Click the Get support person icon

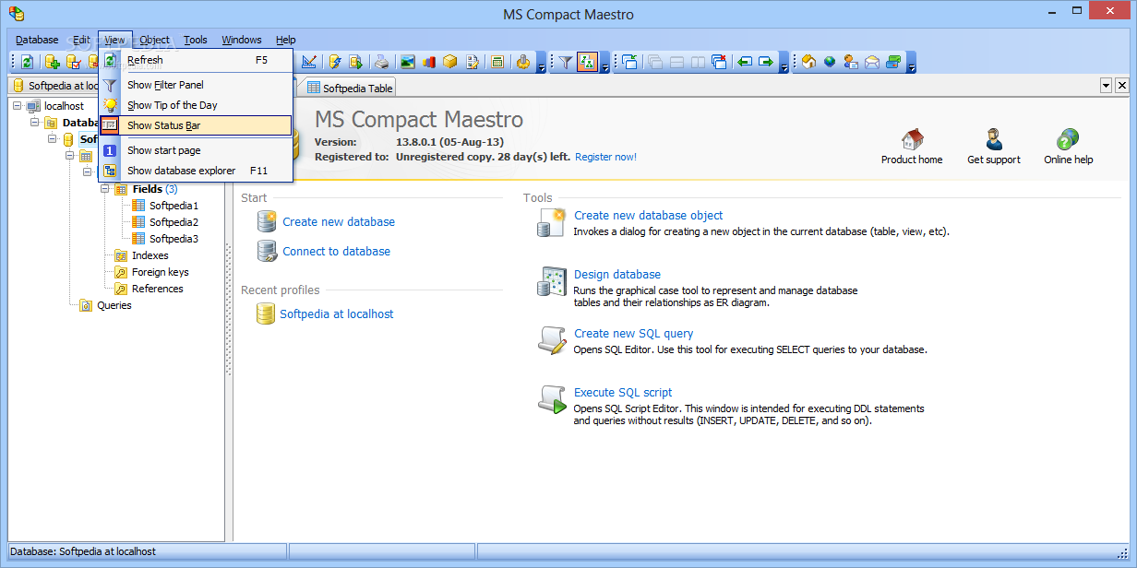click(x=994, y=139)
